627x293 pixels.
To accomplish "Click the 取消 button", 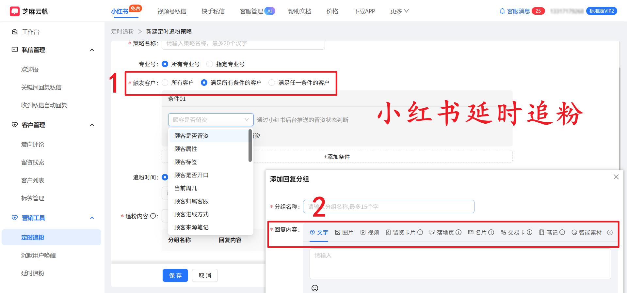I will [x=205, y=275].
